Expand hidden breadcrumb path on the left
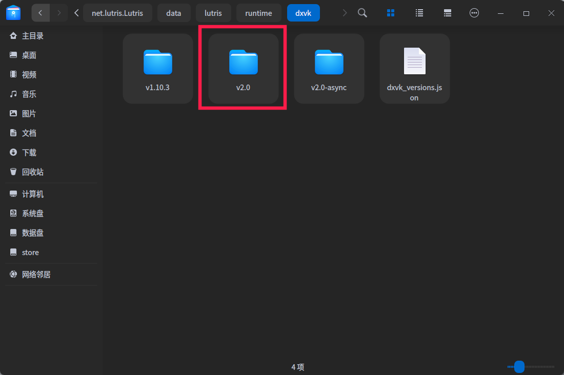564x375 pixels. pos(76,13)
